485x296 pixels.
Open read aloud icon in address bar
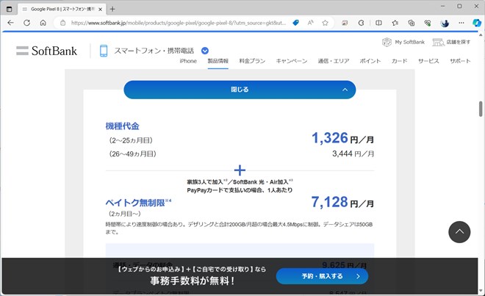(x=311, y=23)
